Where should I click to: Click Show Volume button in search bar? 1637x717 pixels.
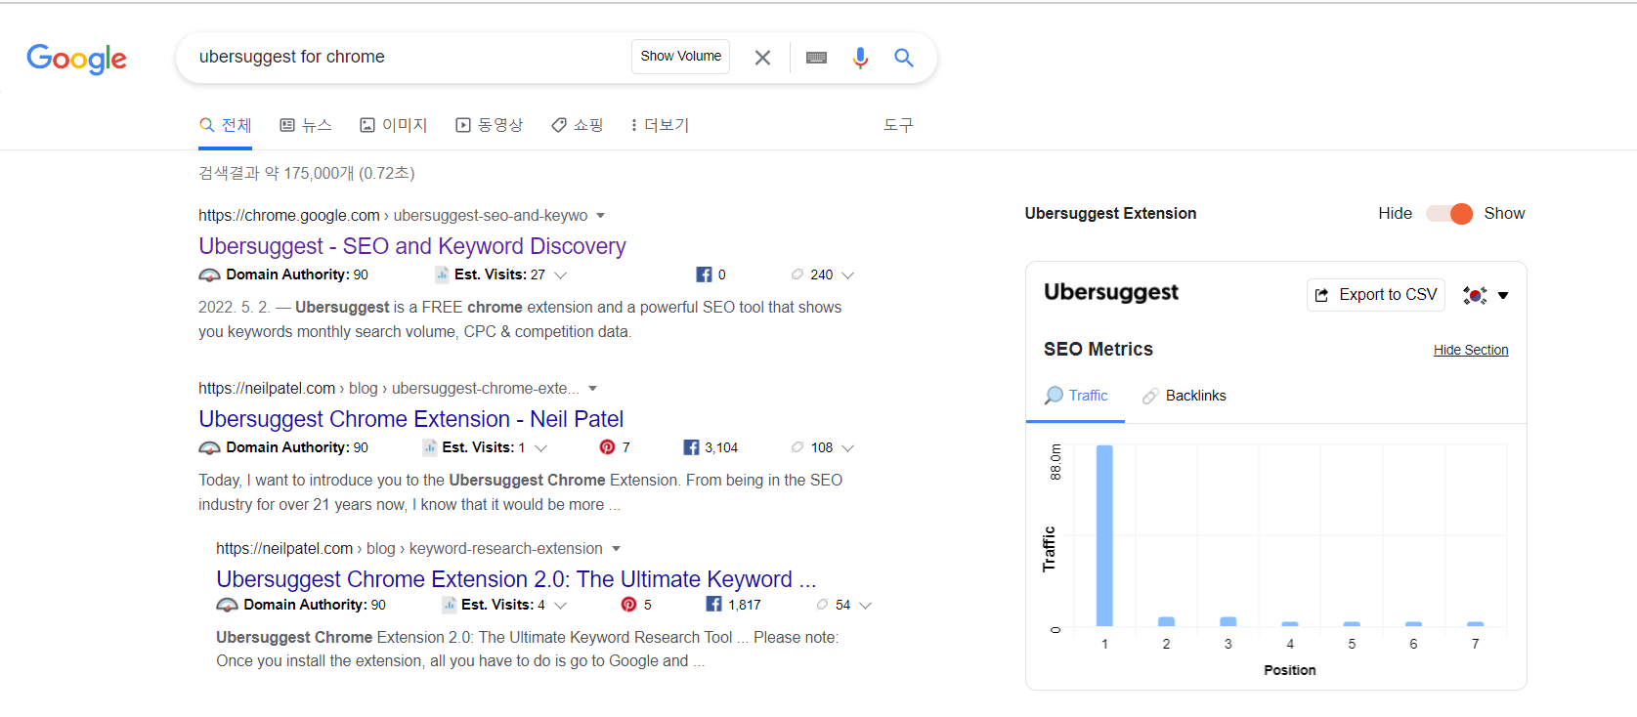(680, 57)
